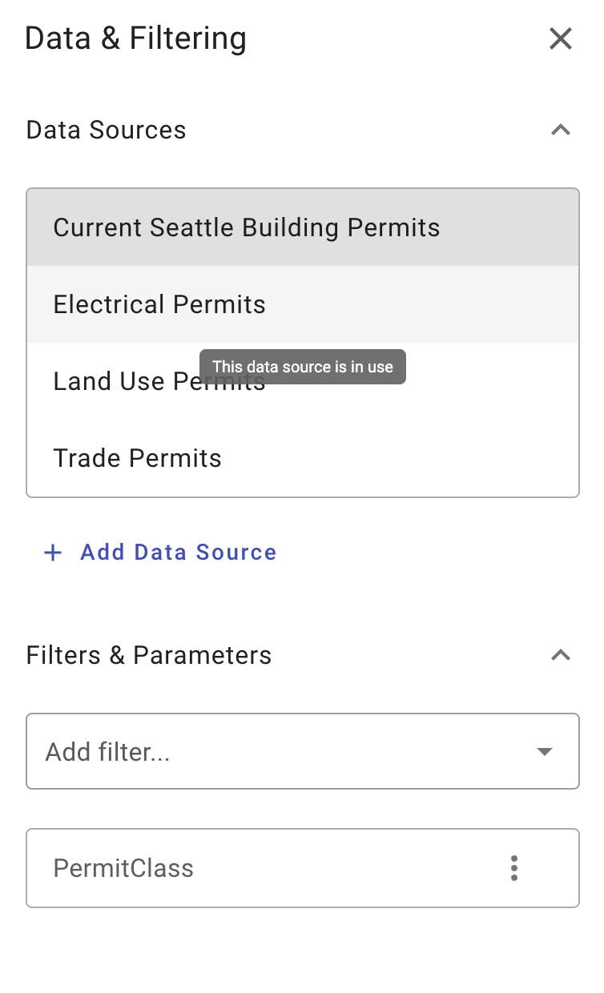Screen dimensions: 604x993
Task: Click the Data Sources section heading
Action: [x=106, y=130]
